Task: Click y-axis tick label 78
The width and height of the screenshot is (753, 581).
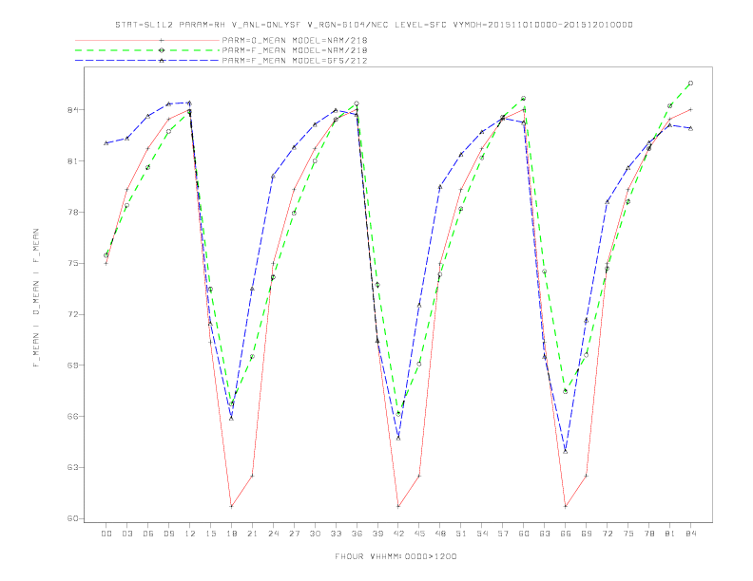Action: (73, 213)
